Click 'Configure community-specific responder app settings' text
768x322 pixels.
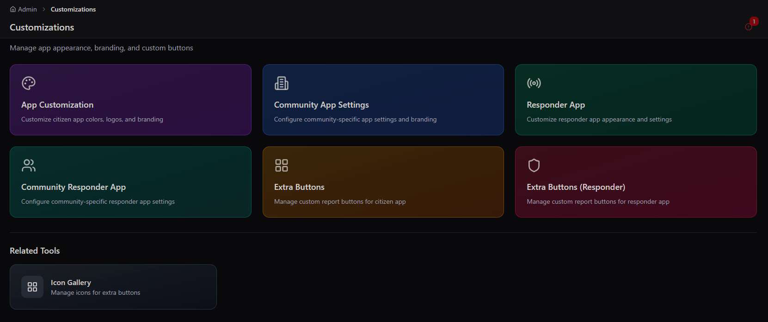point(98,201)
